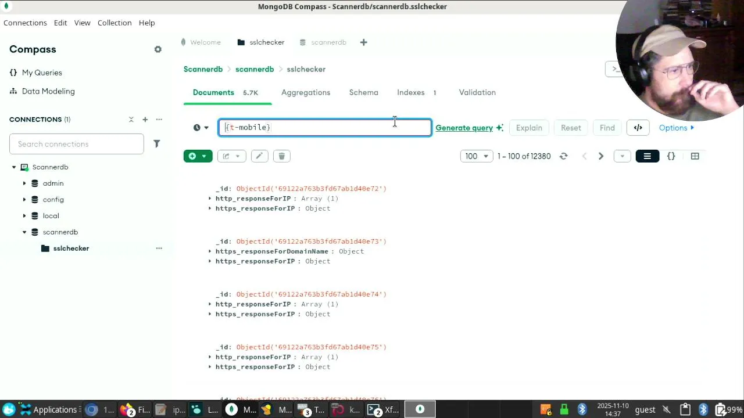Click the delete documents trash icon
This screenshot has width=744, height=418.
click(281, 156)
